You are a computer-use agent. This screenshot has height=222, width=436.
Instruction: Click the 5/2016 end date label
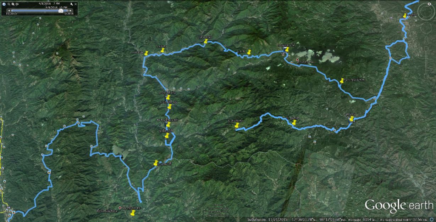[69, 13]
